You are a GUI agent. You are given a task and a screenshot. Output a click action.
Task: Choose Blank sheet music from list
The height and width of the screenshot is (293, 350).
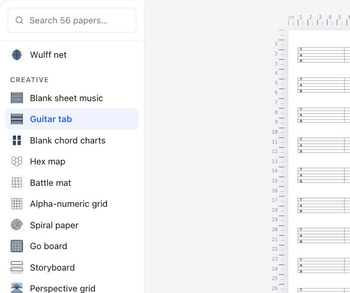[x=72, y=98]
